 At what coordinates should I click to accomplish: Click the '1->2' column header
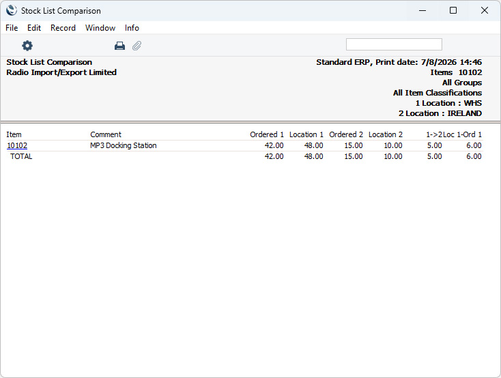click(434, 134)
